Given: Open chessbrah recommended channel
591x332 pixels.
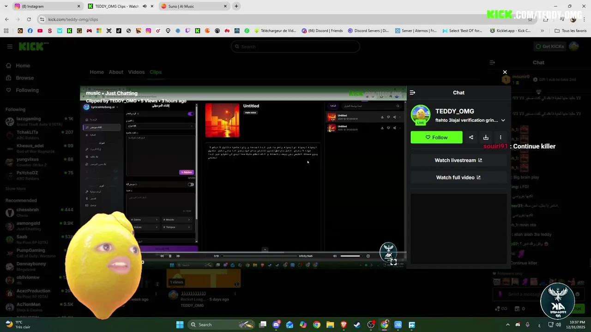Looking at the screenshot, I should (x=39, y=213).
